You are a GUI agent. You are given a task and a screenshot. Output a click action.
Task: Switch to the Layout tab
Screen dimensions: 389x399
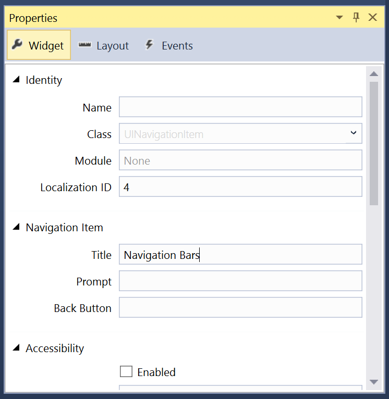point(104,45)
